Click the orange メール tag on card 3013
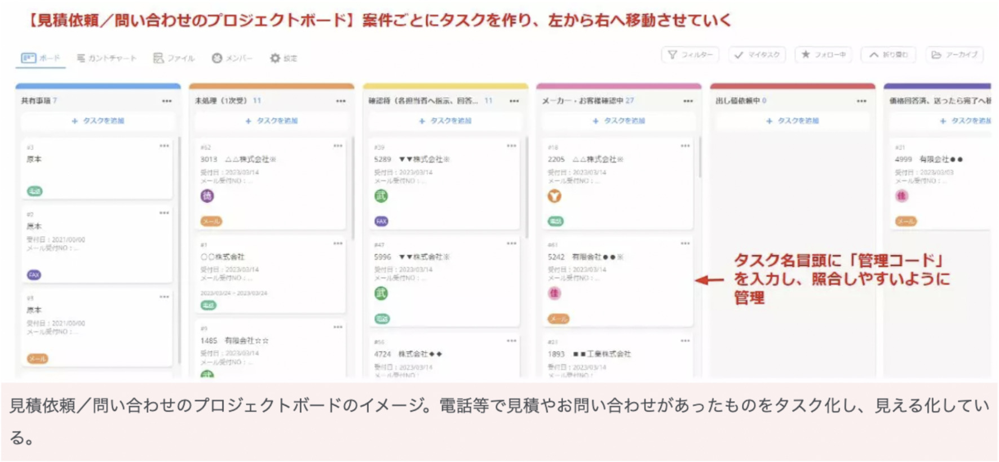The height and width of the screenshot is (462, 999). [x=211, y=221]
